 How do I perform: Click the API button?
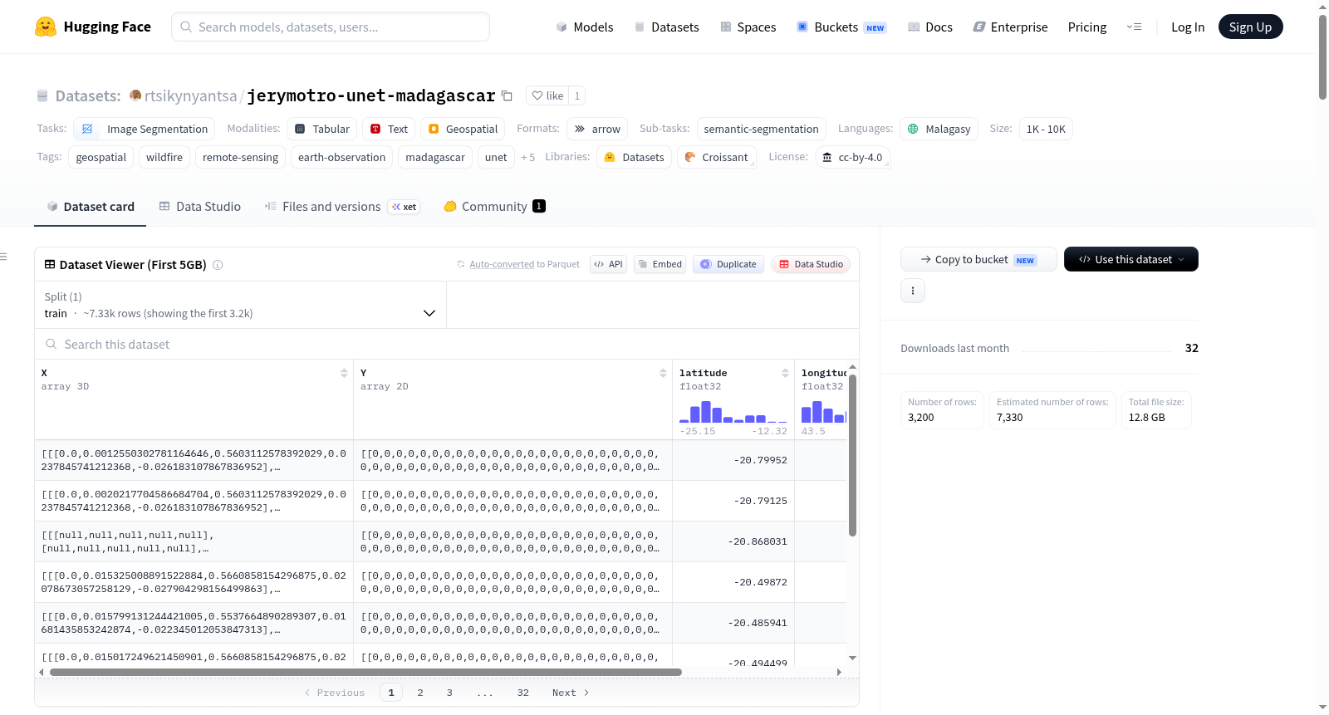click(608, 264)
